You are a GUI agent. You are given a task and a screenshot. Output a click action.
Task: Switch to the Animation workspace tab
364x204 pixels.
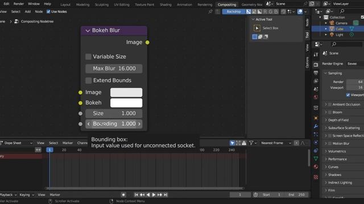tap(184, 5)
